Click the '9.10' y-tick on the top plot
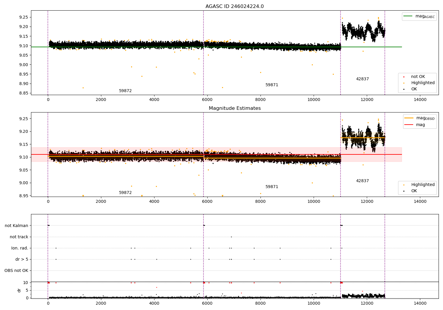 tap(24, 46)
